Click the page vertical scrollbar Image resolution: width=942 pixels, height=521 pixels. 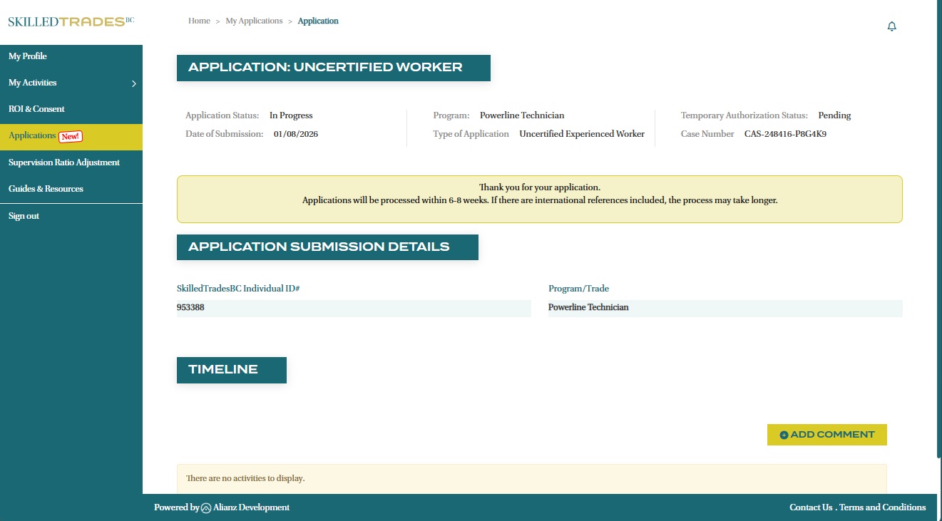pyautogui.click(x=938, y=228)
